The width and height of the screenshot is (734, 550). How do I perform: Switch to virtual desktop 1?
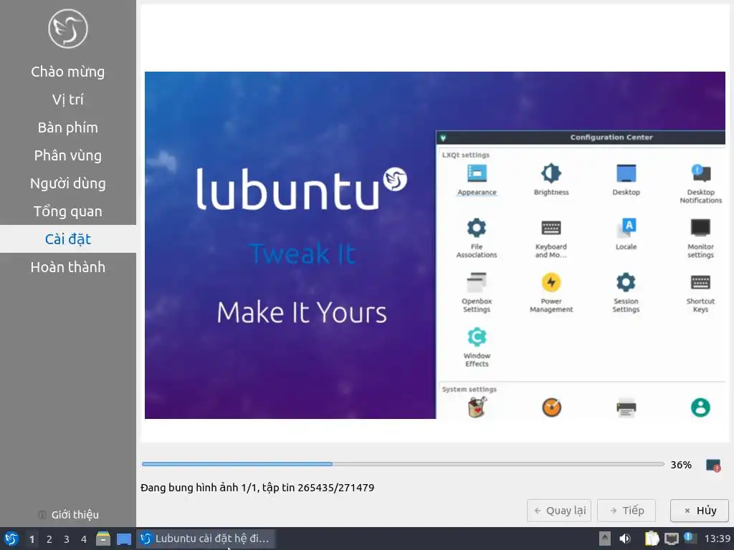pyautogui.click(x=32, y=539)
